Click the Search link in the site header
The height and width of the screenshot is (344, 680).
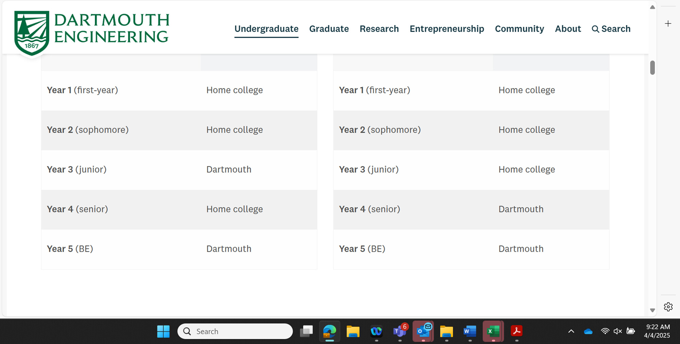611,29
